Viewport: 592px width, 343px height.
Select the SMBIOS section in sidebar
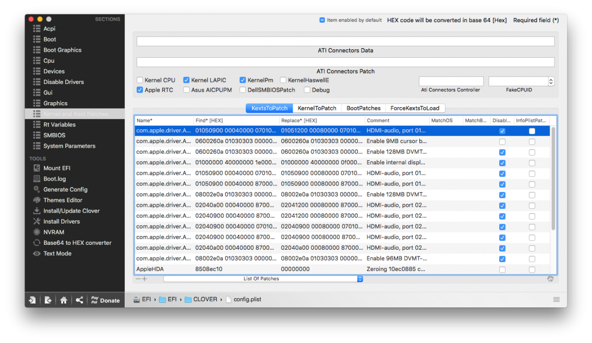pyautogui.click(x=54, y=135)
